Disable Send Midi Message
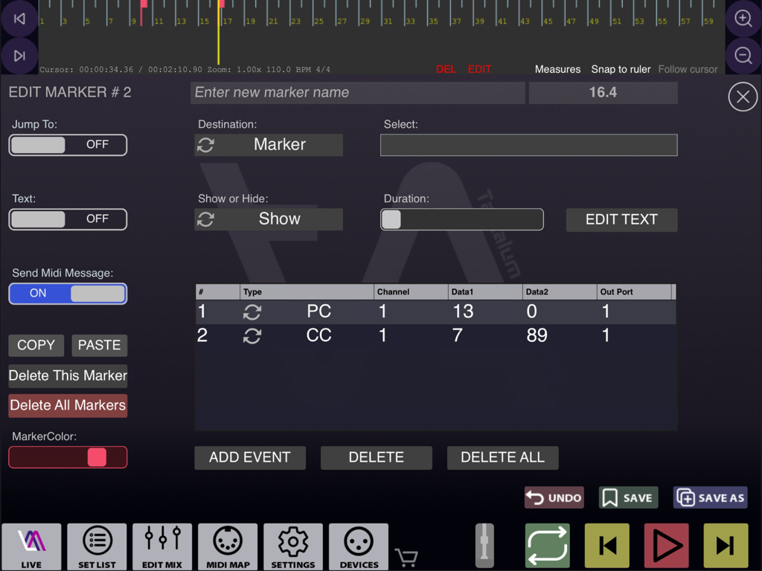 [68, 294]
